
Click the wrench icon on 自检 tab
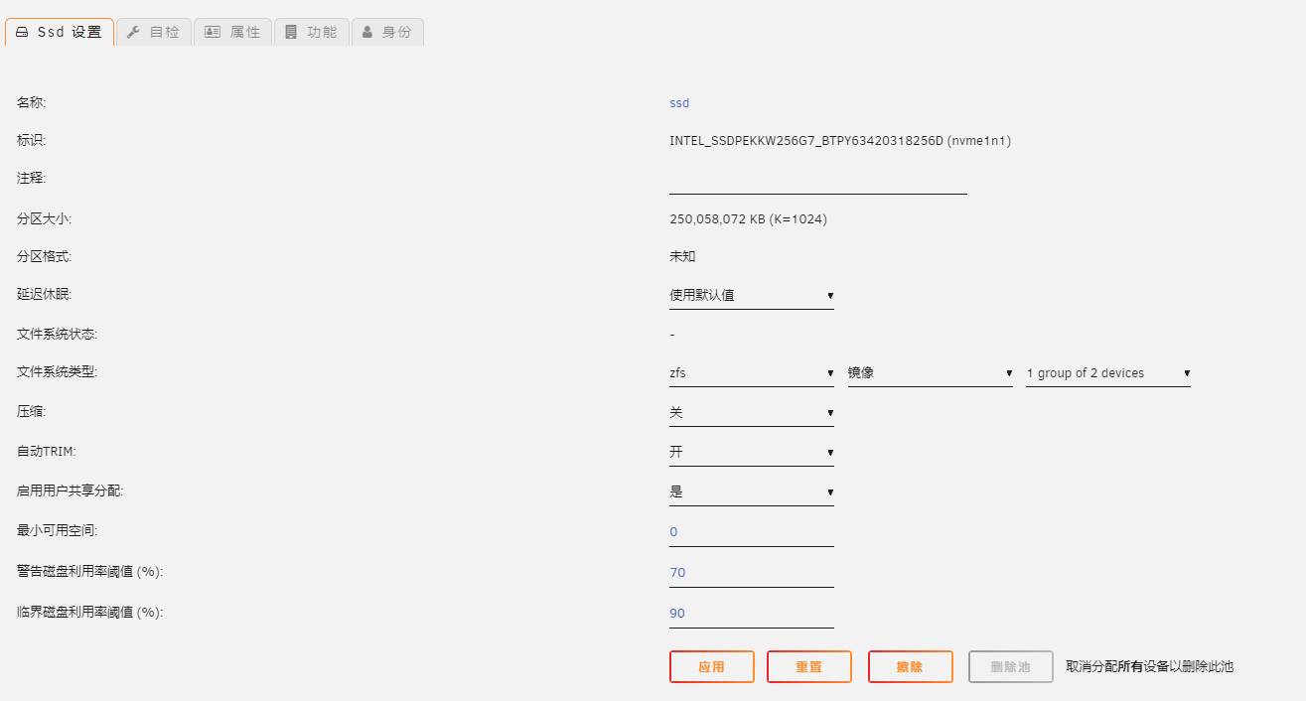133,32
